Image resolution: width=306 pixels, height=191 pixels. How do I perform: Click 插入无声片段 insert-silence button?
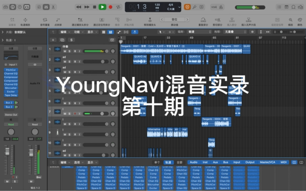(249, 22)
